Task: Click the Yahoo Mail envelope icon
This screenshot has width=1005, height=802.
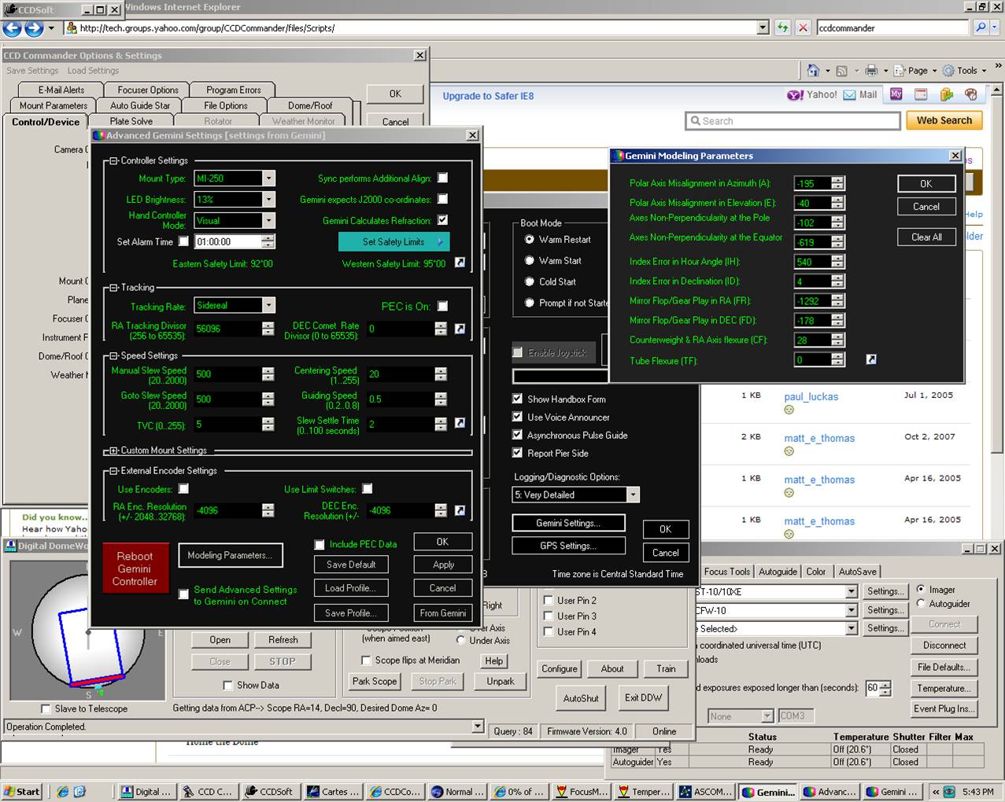Action: coord(850,94)
